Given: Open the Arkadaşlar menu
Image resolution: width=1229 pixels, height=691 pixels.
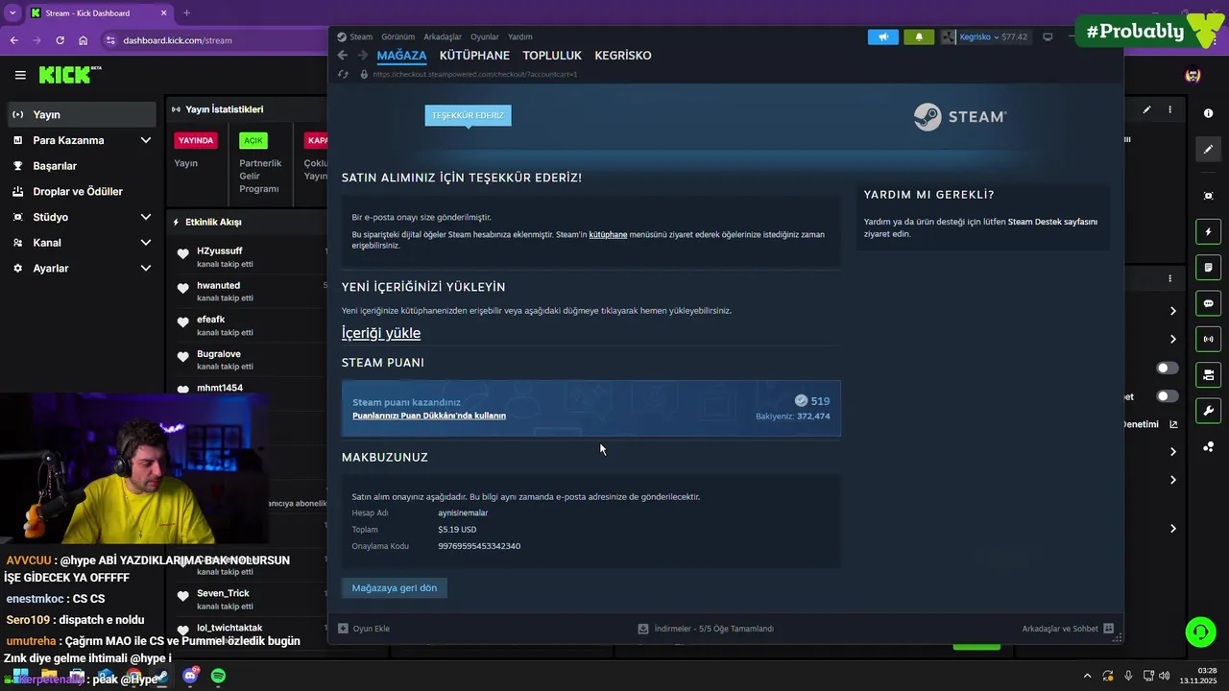Looking at the screenshot, I should (443, 36).
